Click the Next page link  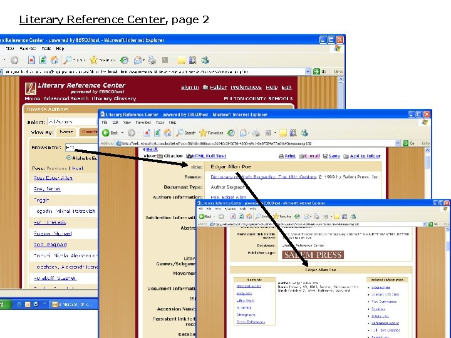coord(78,168)
